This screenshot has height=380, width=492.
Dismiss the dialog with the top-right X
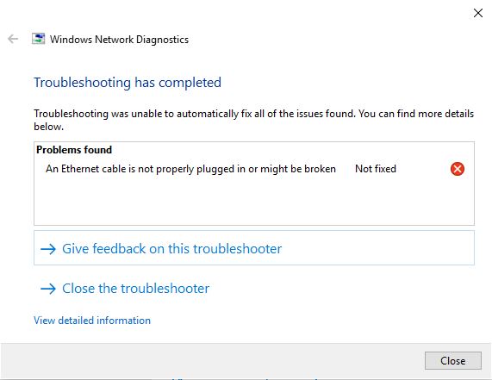pos(478,13)
